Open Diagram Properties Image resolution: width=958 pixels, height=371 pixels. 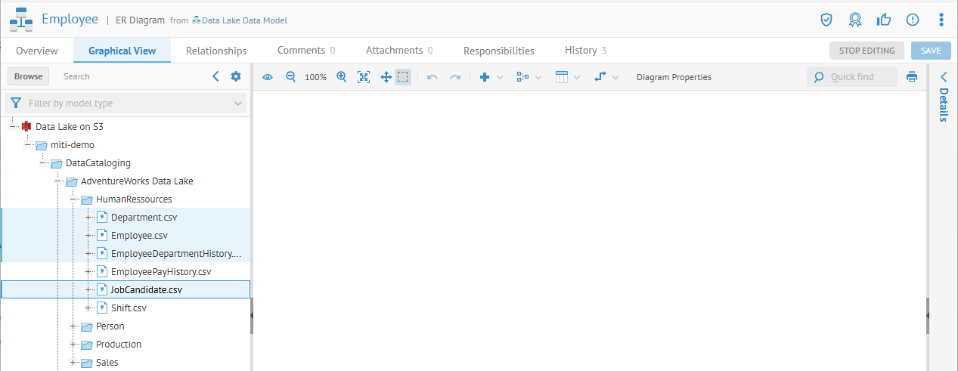pyautogui.click(x=674, y=77)
